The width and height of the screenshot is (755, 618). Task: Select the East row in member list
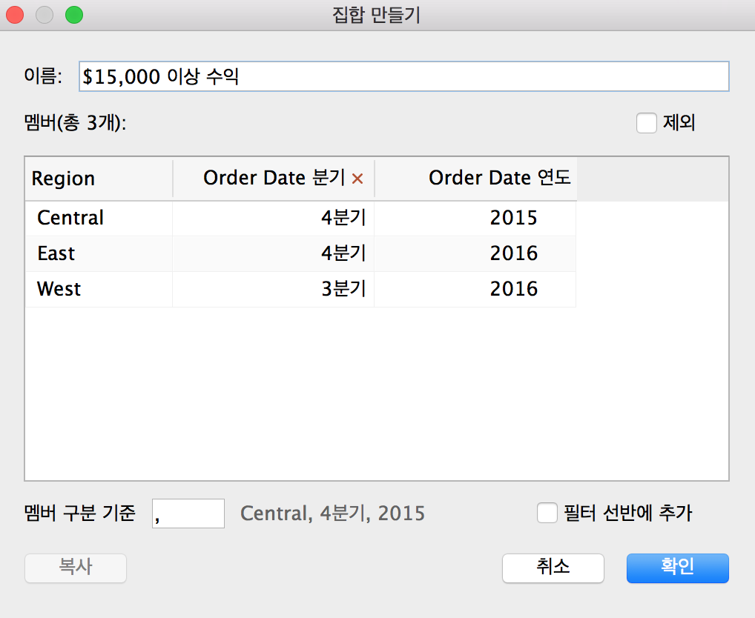click(x=300, y=253)
